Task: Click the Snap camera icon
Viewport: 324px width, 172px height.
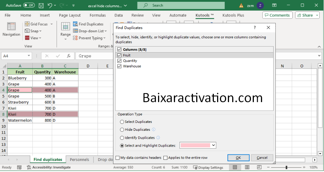Action: 27,31
